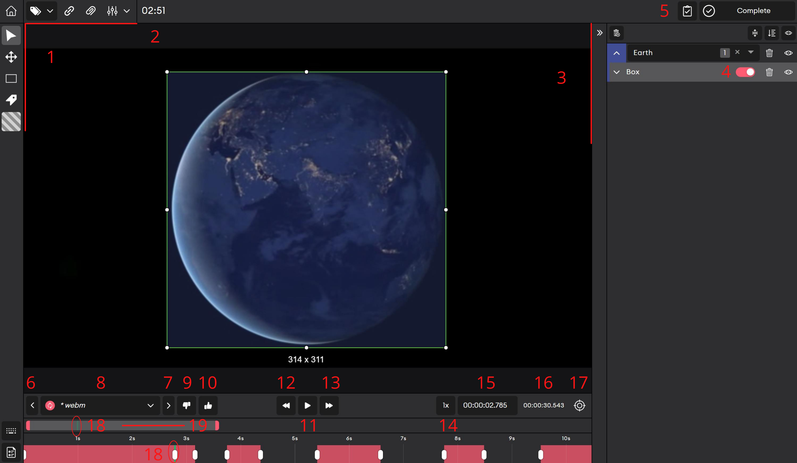Open the webm file selector dropdown
Screen dimensions: 797x463
pos(100,405)
